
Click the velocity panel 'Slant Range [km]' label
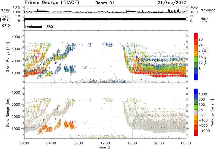point(8,112)
